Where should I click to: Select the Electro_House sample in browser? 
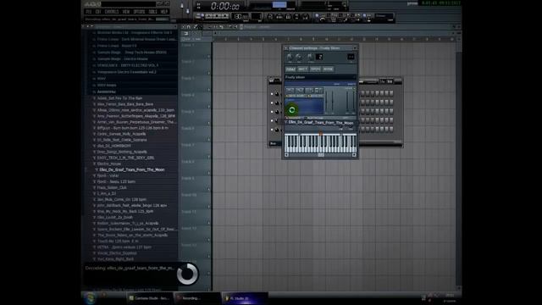pos(109,164)
